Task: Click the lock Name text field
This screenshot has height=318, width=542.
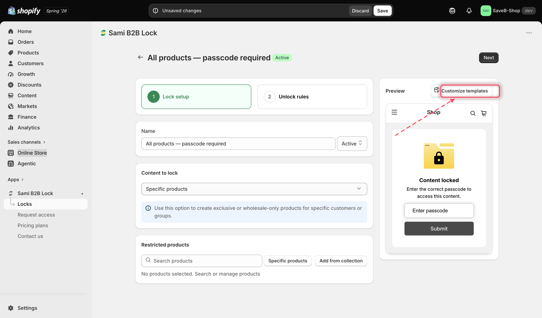Action: [238, 144]
